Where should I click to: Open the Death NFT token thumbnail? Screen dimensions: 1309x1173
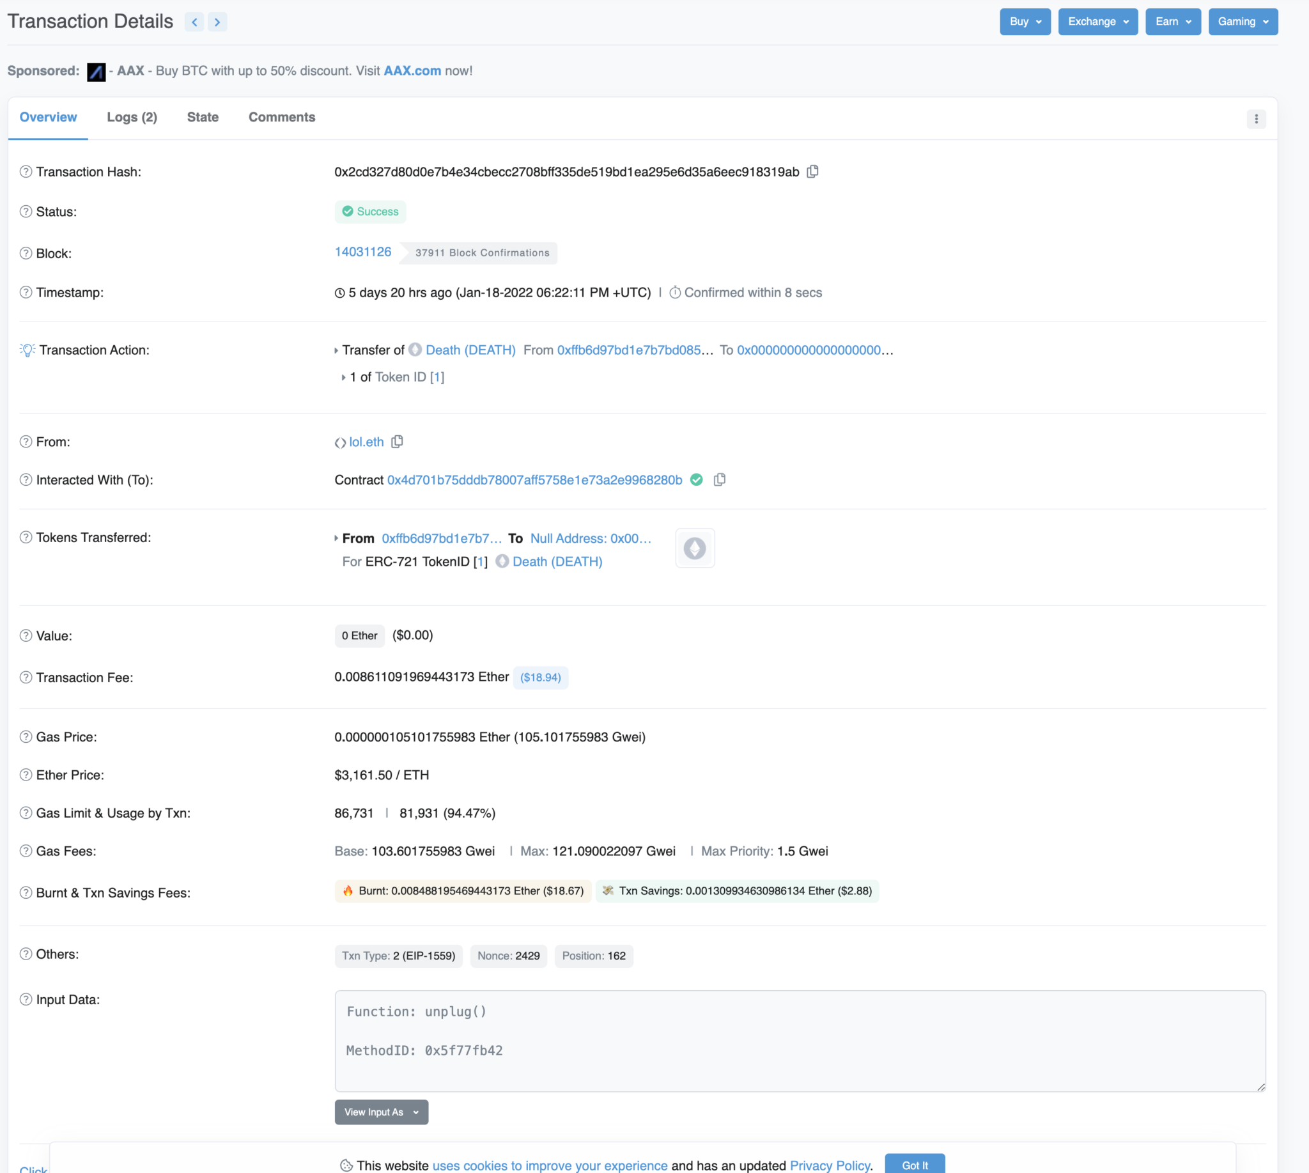coord(694,548)
